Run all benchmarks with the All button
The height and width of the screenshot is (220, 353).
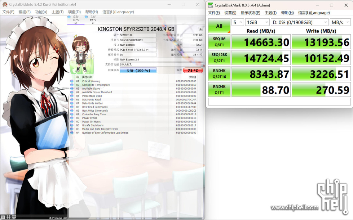pos(219,26)
